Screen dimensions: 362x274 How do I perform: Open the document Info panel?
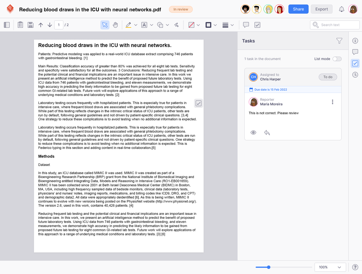click(355, 40)
